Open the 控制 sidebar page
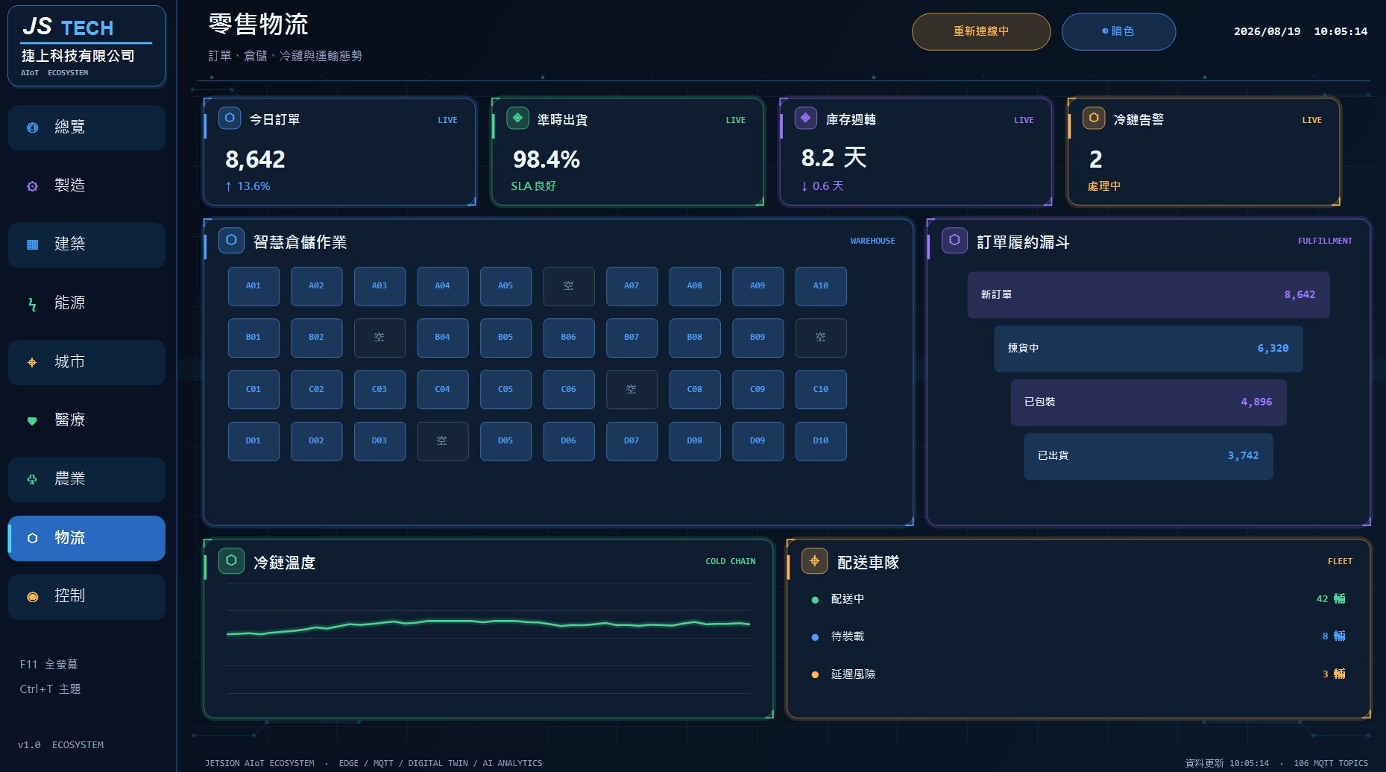 pyautogui.click(x=86, y=596)
